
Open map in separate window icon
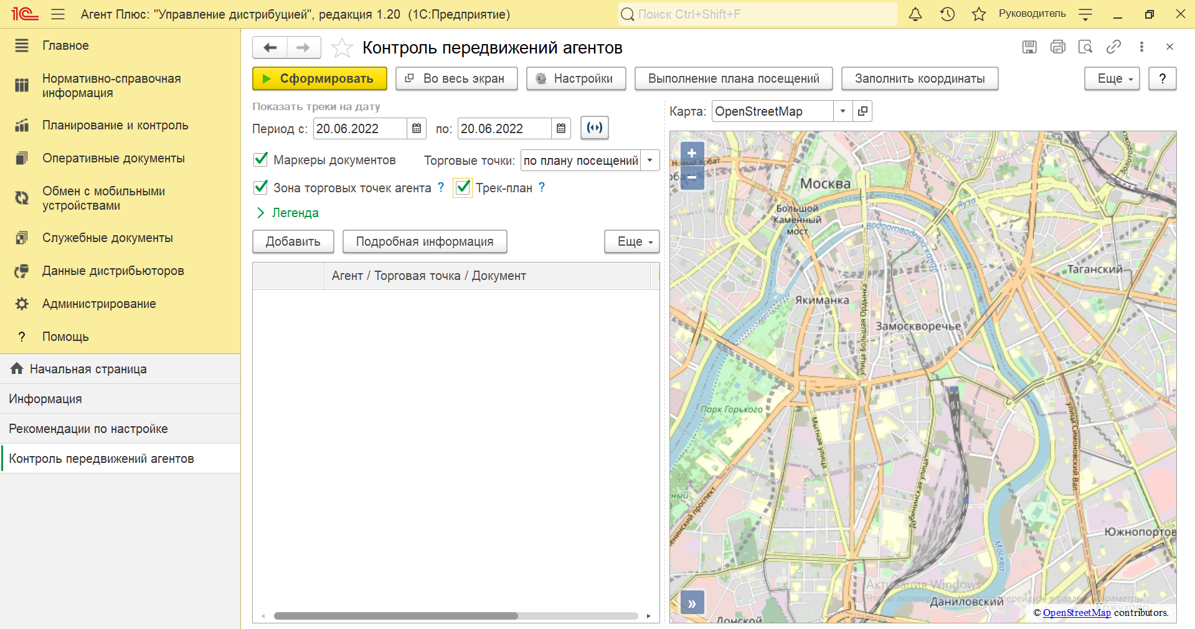pyautogui.click(x=862, y=111)
